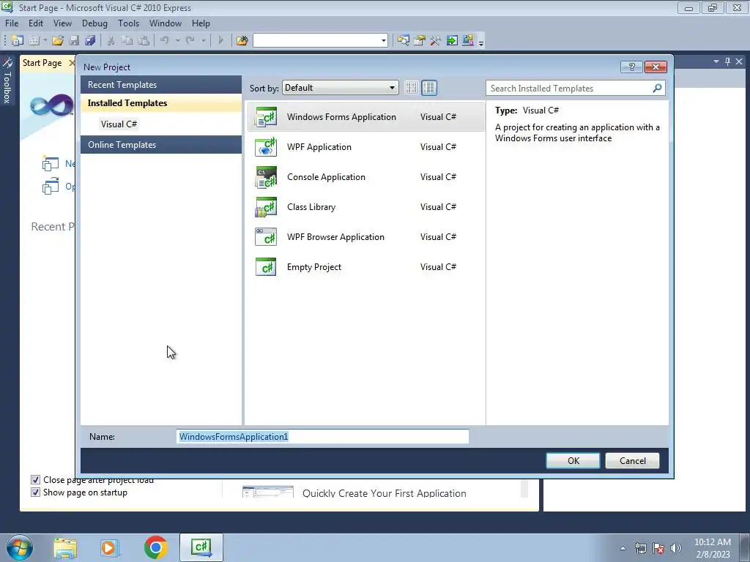This screenshot has width=750, height=562.
Task: Switch templates to small icons view
Action: 411,88
